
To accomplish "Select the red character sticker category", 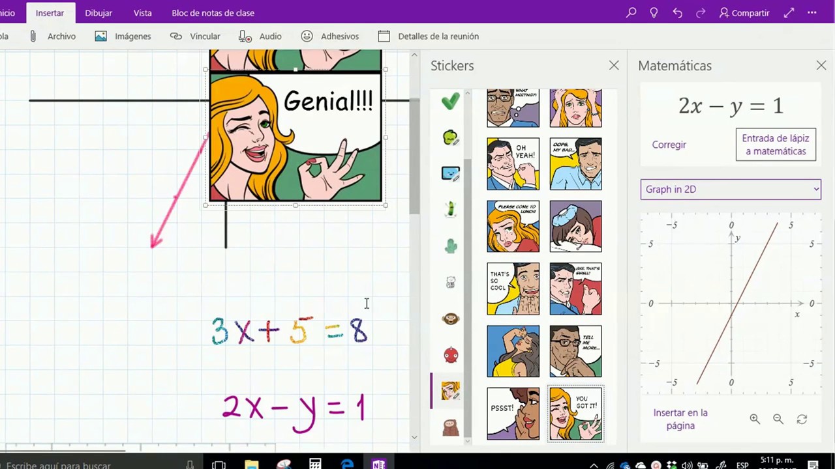I will pos(450,354).
